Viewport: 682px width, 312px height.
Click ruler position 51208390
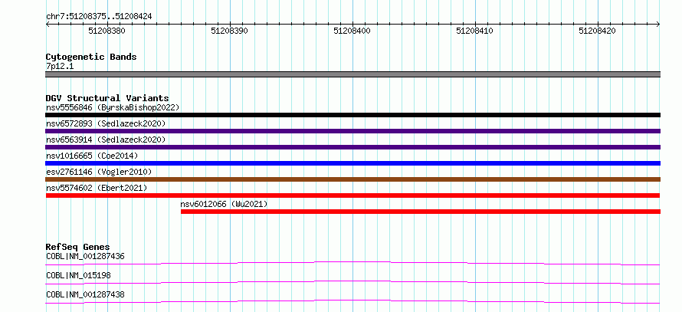tap(229, 31)
